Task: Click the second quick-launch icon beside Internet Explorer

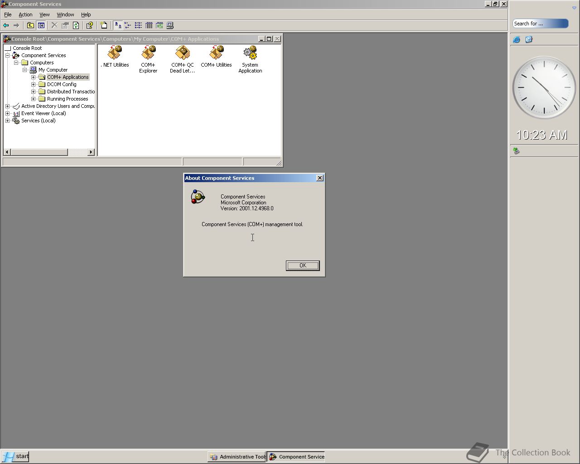Action: pyautogui.click(x=529, y=39)
